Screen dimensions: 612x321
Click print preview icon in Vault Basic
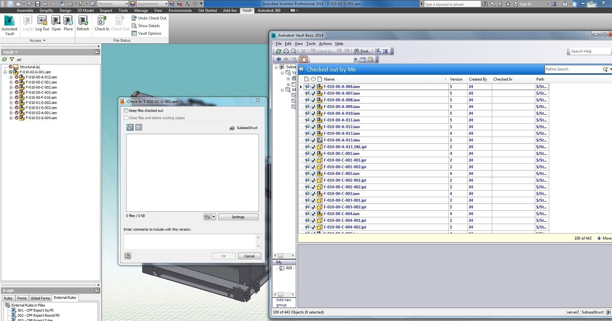tap(294, 51)
